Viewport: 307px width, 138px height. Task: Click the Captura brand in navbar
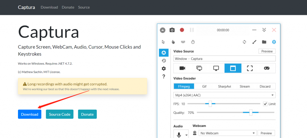click(x=26, y=7)
